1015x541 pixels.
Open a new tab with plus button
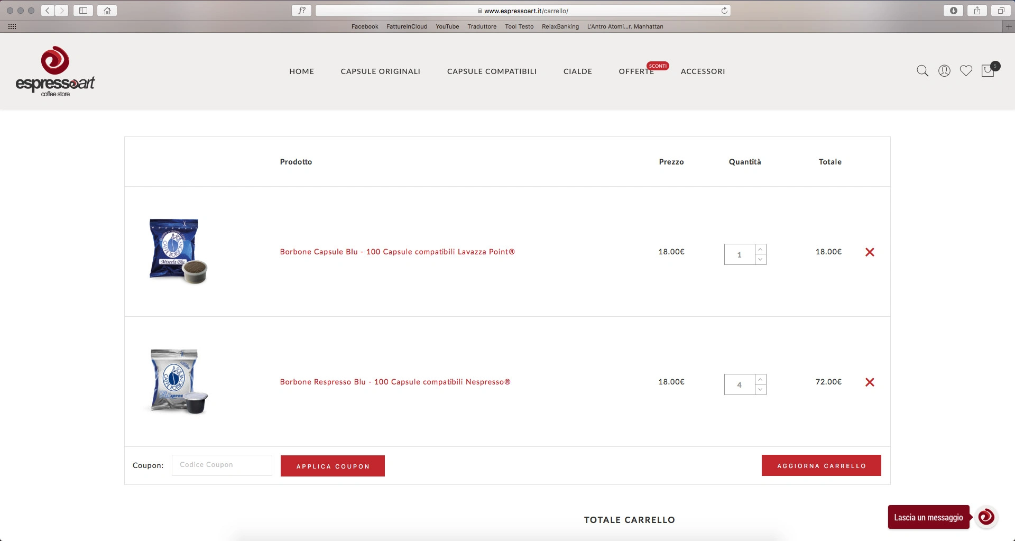pos(1009,26)
